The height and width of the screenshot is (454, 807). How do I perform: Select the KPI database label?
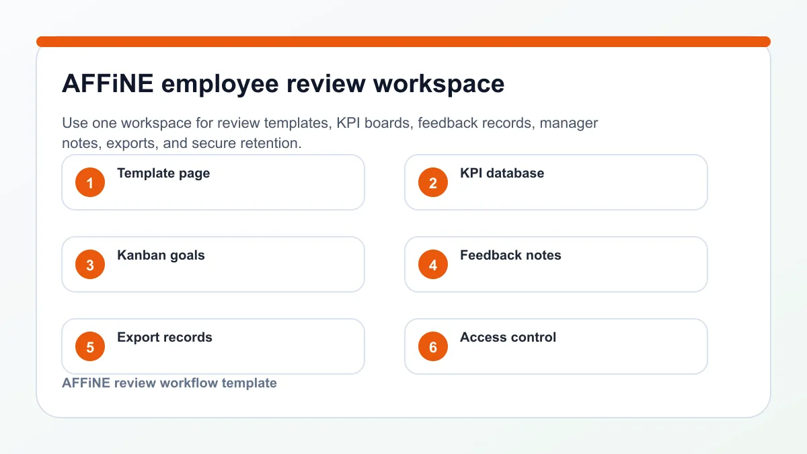tap(502, 173)
